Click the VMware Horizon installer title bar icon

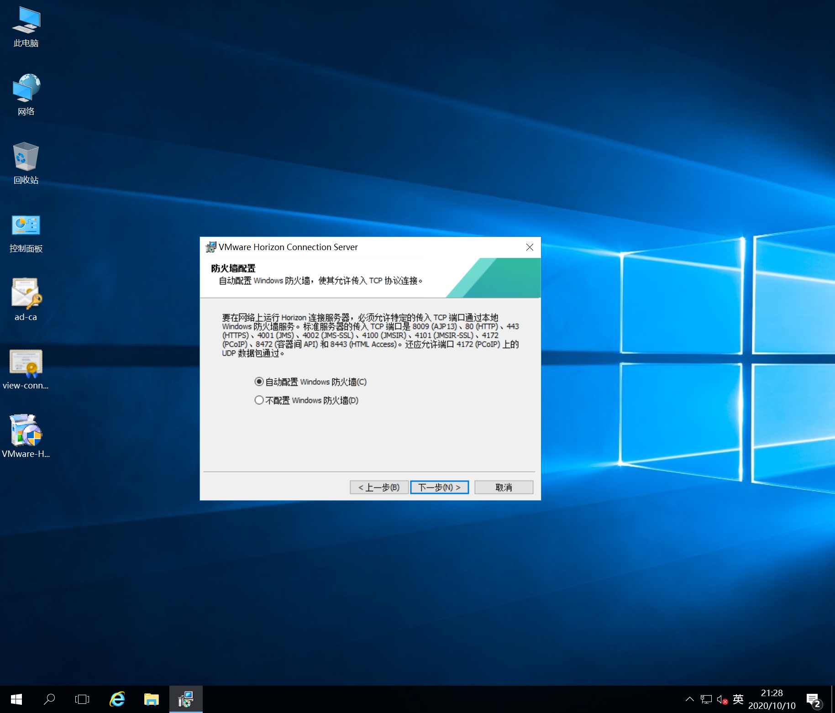click(x=211, y=247)
